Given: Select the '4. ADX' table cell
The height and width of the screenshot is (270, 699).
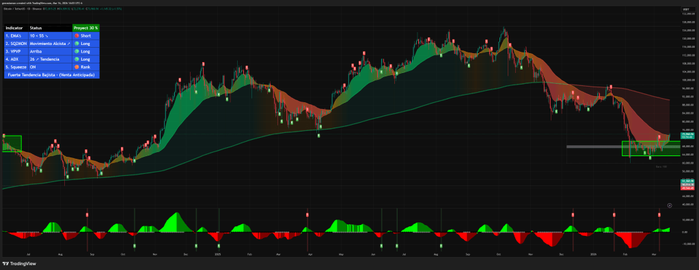Looking at the screenshot, I should point(16,59).
